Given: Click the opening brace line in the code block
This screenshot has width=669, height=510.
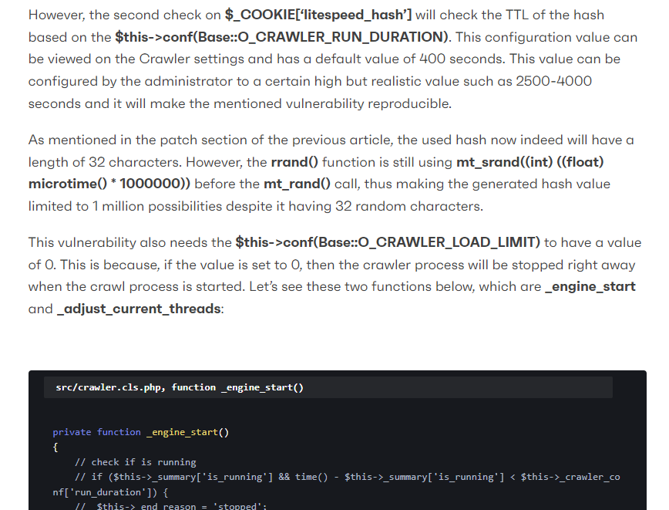Looking at the screenshot, I should pos(55,448).
